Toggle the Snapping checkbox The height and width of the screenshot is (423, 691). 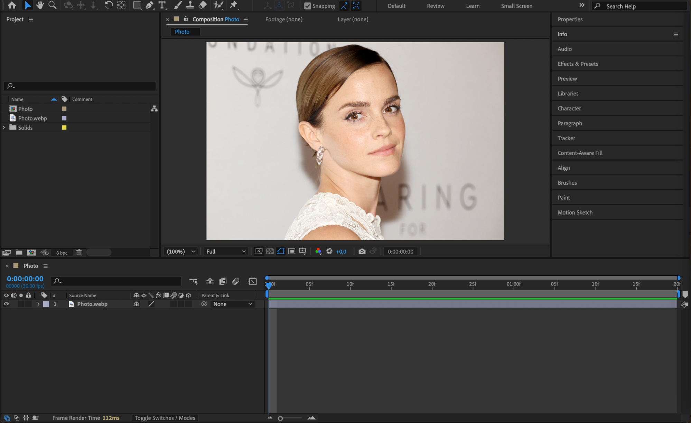pyautogui.click(x=307, y=6)
